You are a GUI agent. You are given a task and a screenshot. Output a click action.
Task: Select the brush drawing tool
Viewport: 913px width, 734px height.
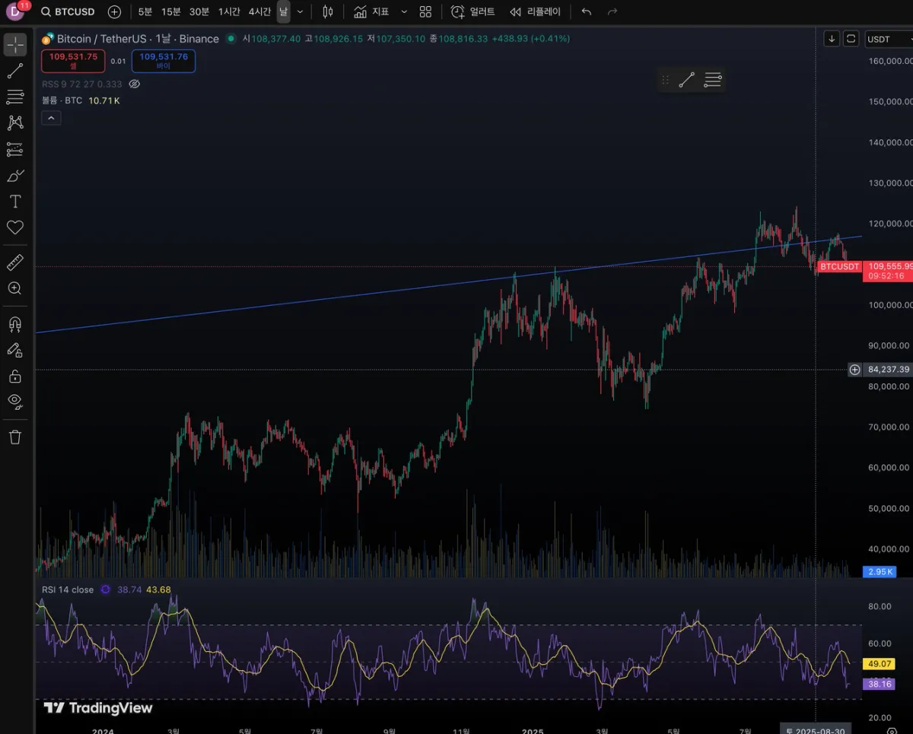[x=14, y=176]
